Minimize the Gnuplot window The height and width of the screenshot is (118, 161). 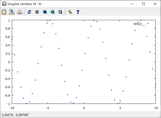pyautogui.click(x=132, y=4)
